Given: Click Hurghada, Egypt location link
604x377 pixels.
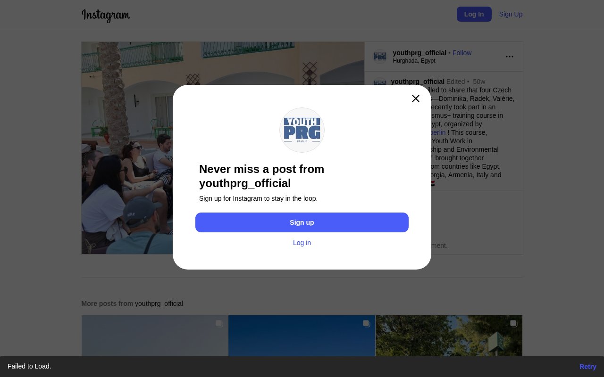Looking at the screenshot, I should [414, 61].
